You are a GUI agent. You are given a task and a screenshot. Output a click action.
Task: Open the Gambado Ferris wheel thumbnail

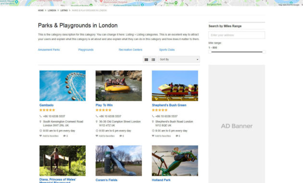tap(63, 86)
